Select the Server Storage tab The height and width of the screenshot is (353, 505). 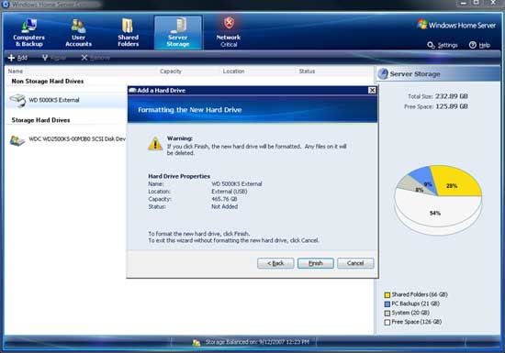tap(178, 32)
